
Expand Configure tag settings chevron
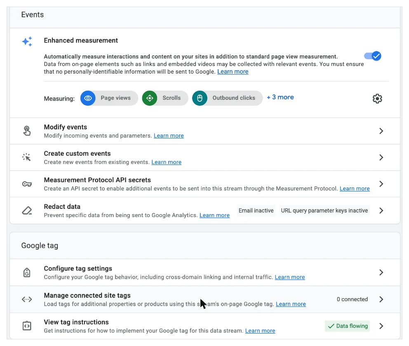381,273
